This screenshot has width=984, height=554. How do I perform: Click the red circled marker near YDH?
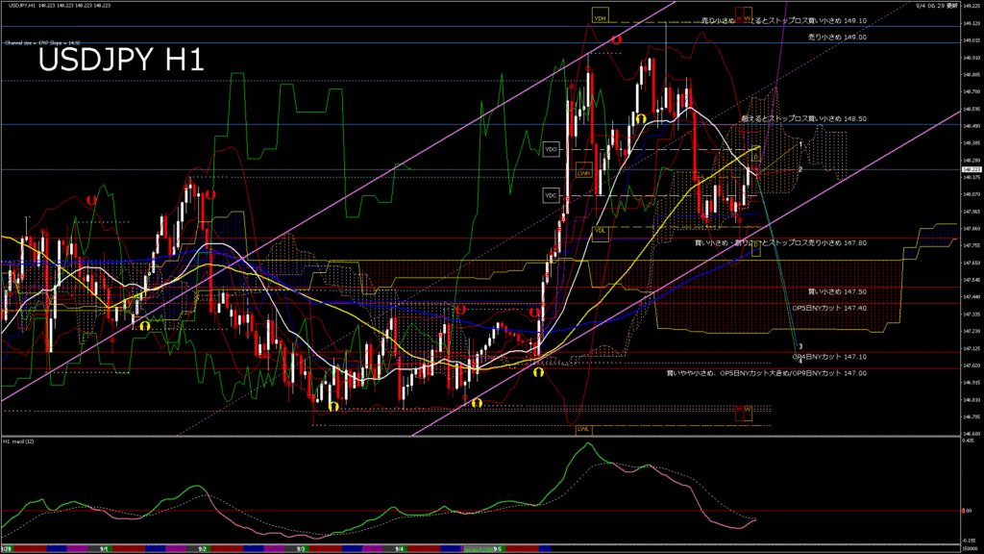(x=617, y=40)
